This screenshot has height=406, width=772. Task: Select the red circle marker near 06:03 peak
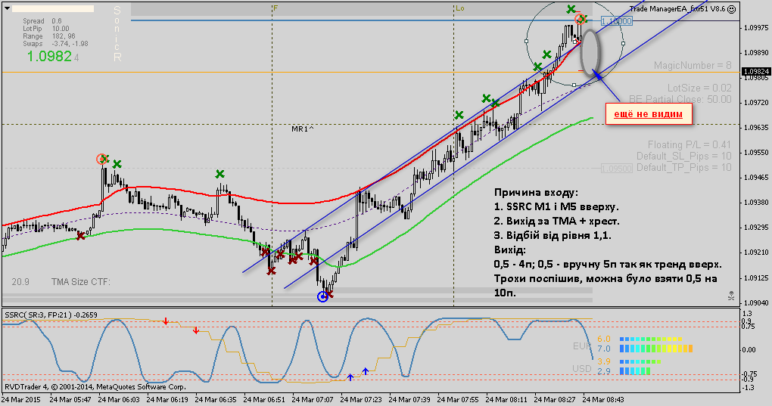coord(101,159)
